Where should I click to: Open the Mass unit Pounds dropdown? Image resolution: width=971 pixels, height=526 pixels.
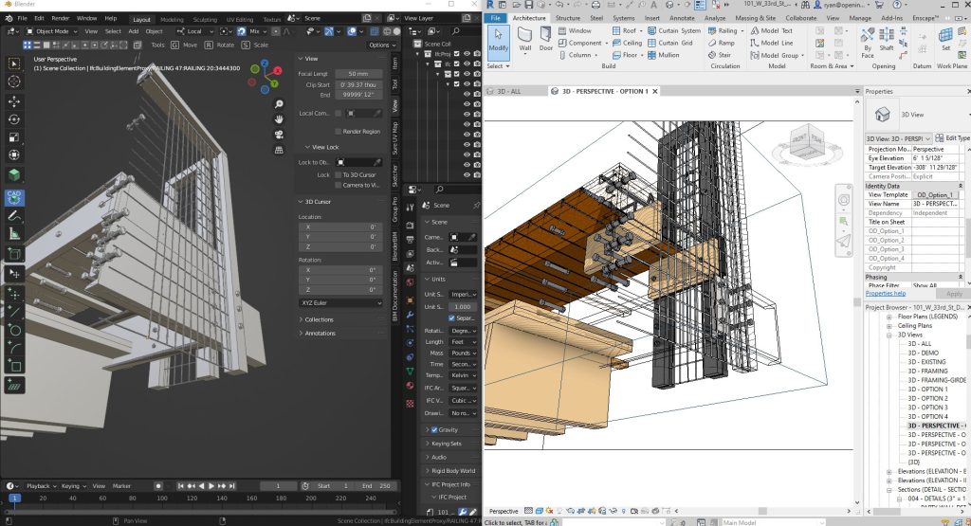pyautogui.click(x=462, y=353)
